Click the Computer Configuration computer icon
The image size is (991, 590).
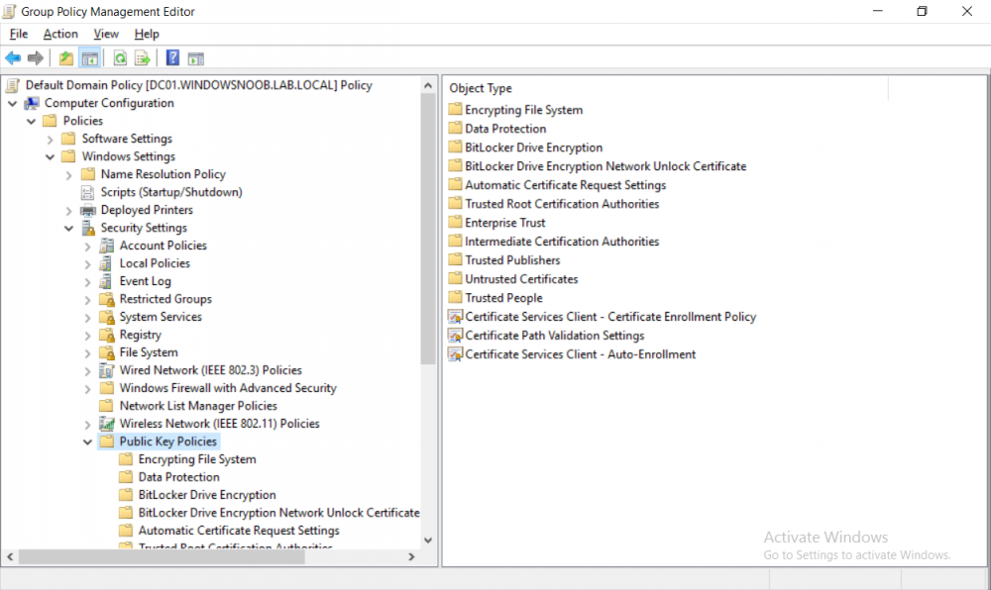coord(32,104)
